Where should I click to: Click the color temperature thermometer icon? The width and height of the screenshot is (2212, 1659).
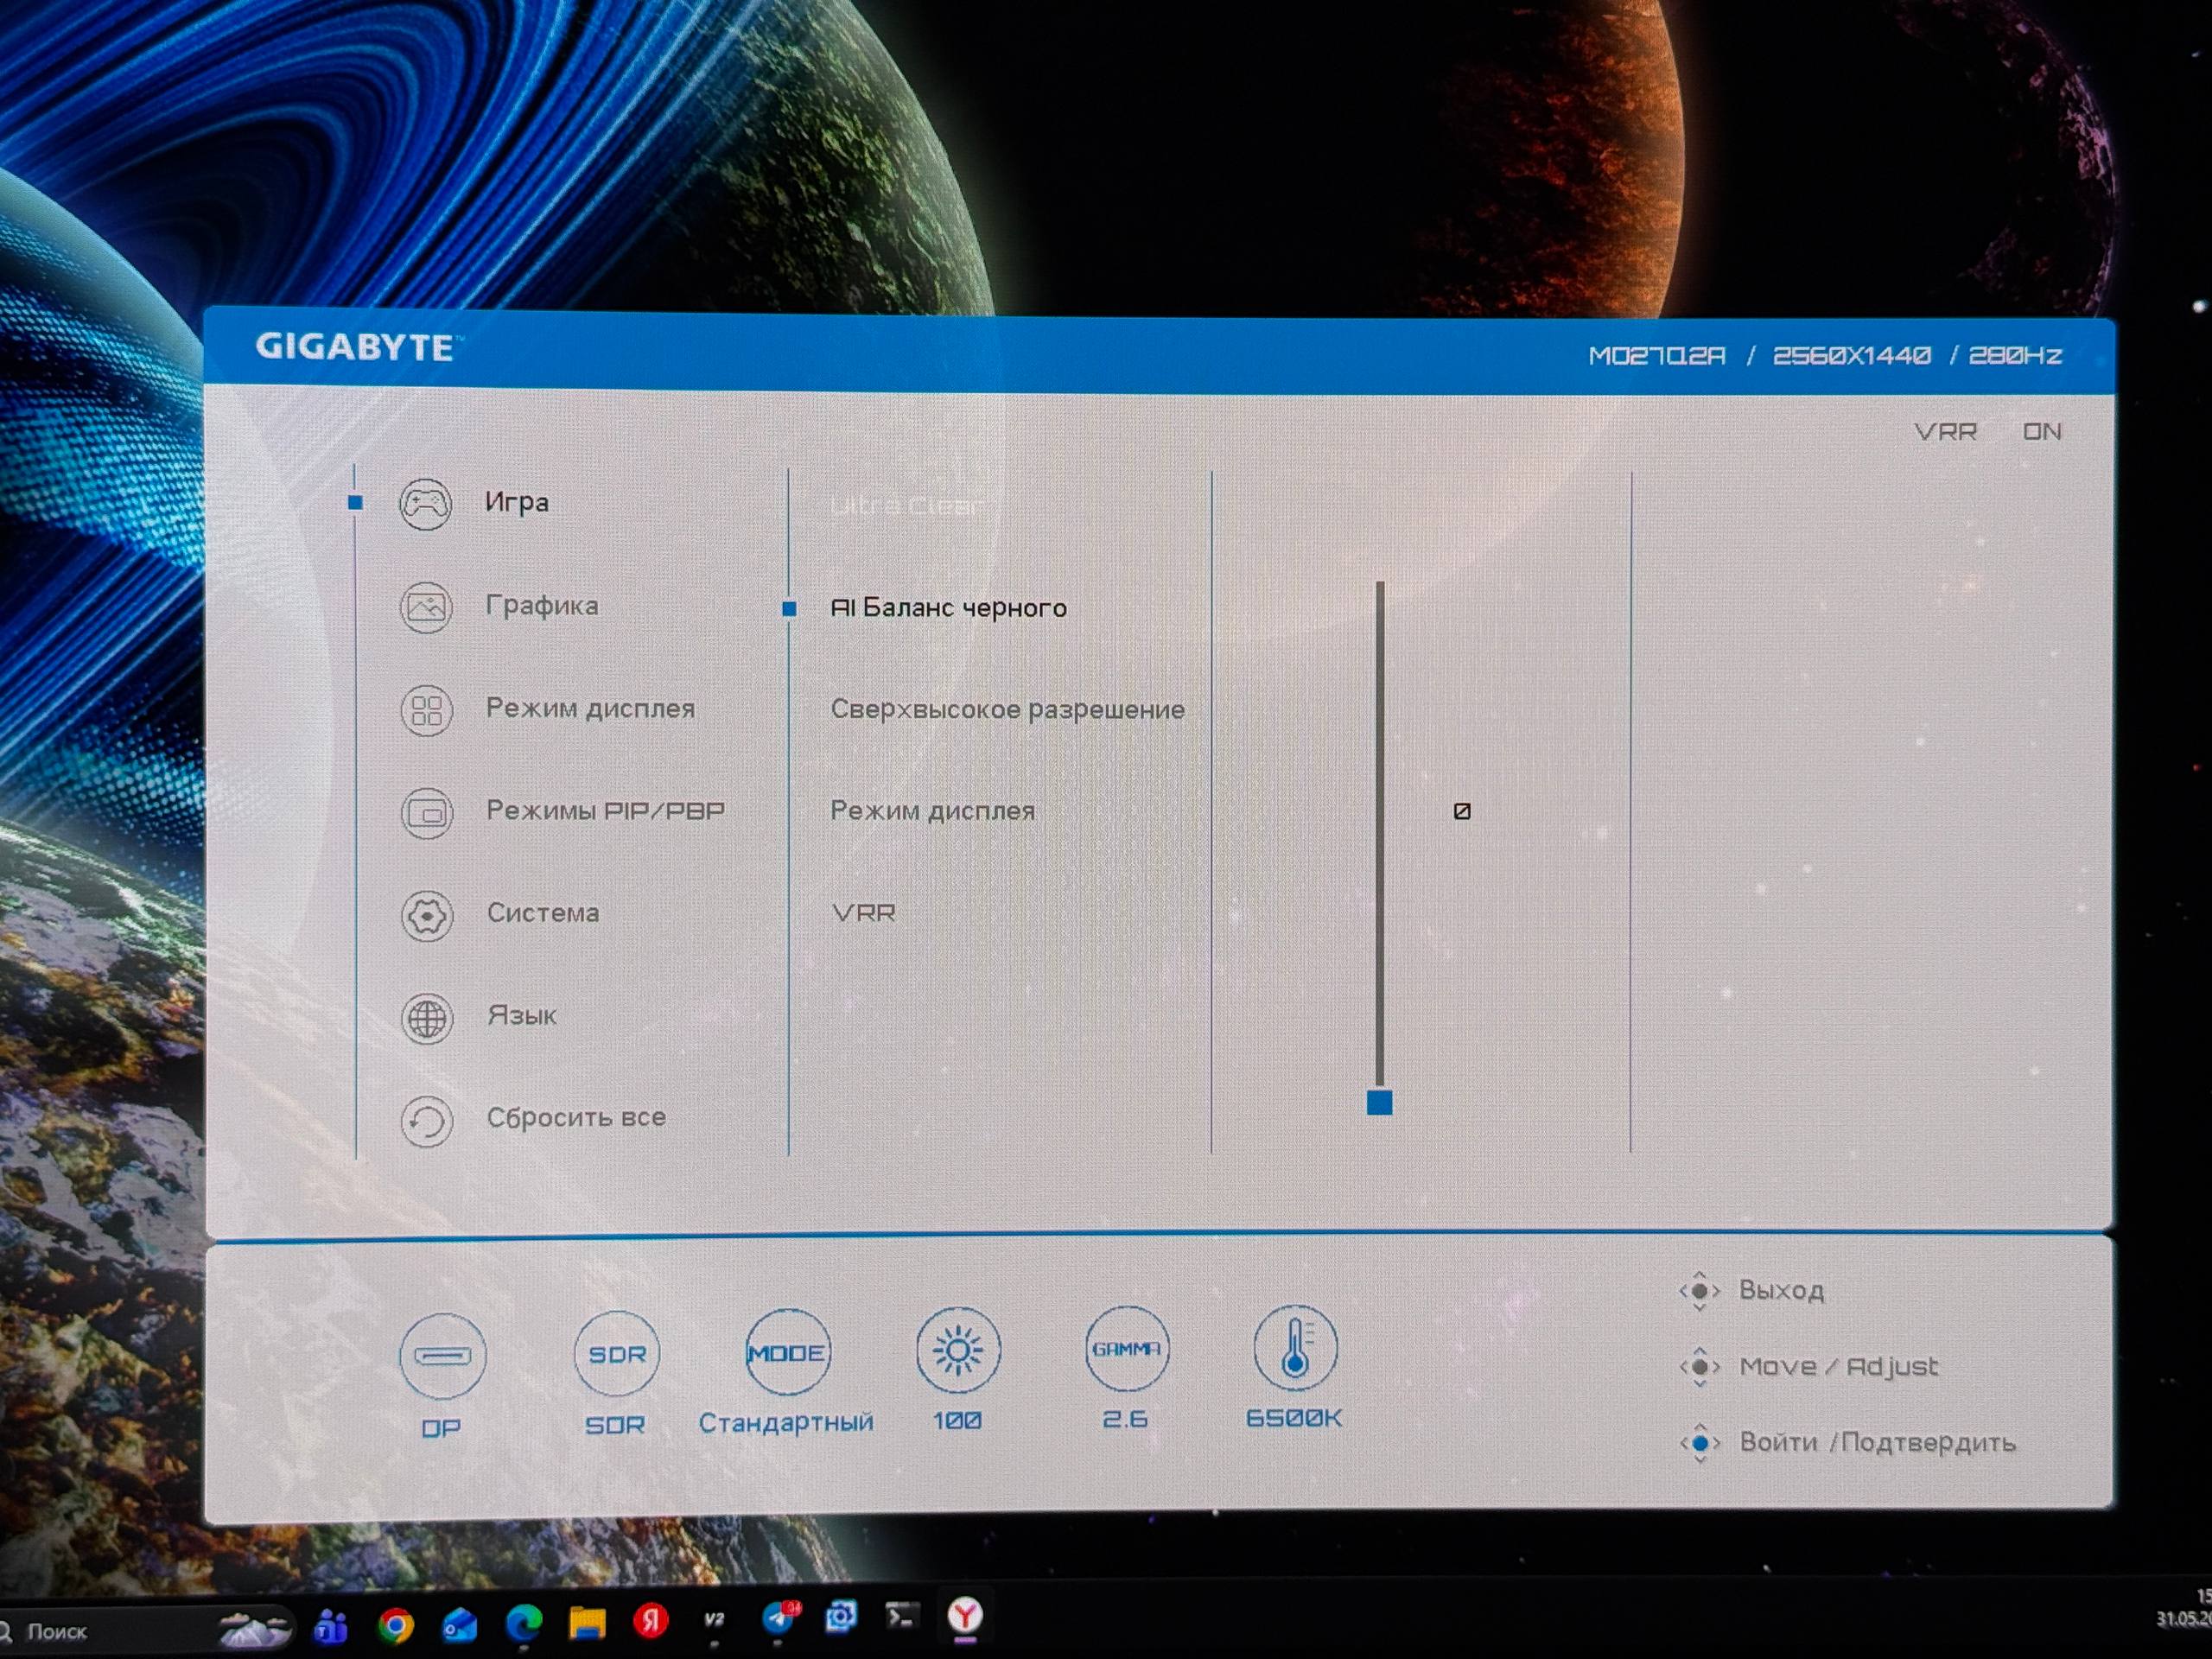point(1295,1347)
